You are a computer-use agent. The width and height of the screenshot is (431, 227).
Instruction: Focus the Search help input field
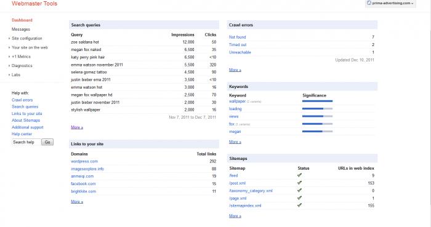(x=26, y=142)
